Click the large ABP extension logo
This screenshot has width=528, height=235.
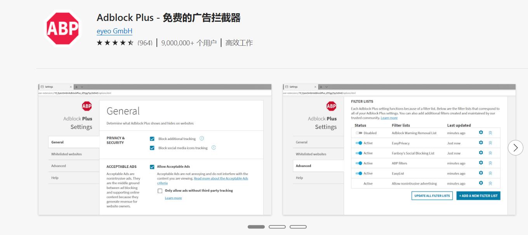(63, 28)
